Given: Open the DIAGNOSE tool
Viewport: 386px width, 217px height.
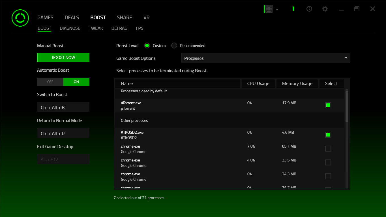Looking at the screenshot, I should click(70, 28).
